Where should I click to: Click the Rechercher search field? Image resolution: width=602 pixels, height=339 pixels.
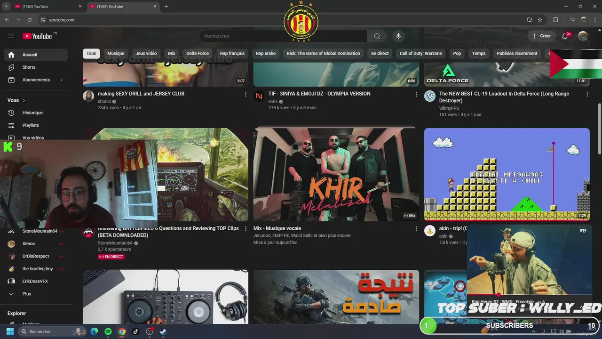tap(283, 36)
